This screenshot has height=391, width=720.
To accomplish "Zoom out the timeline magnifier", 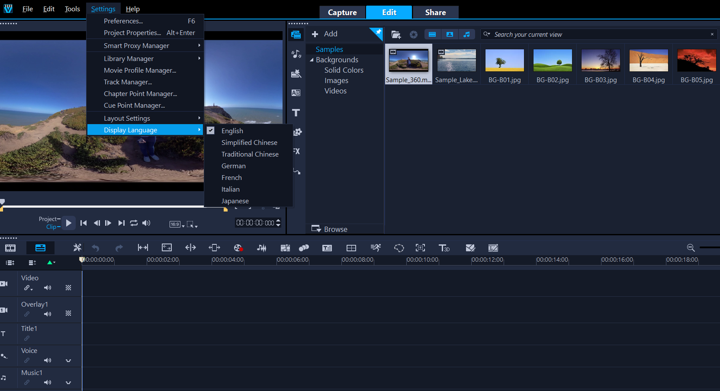I will point(691,248).
